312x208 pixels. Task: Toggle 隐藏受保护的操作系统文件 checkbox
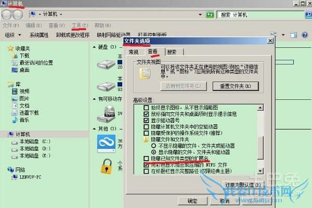[x=146, y=133]
